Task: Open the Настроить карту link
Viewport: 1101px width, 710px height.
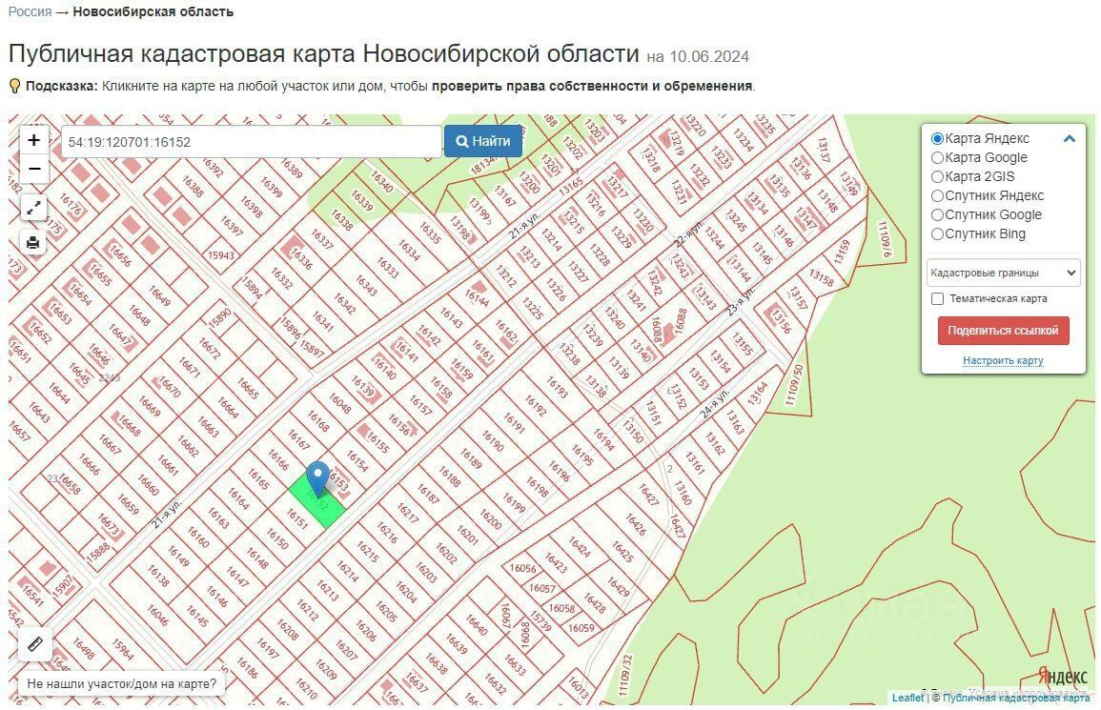Action: click(x=1003, y=360)
